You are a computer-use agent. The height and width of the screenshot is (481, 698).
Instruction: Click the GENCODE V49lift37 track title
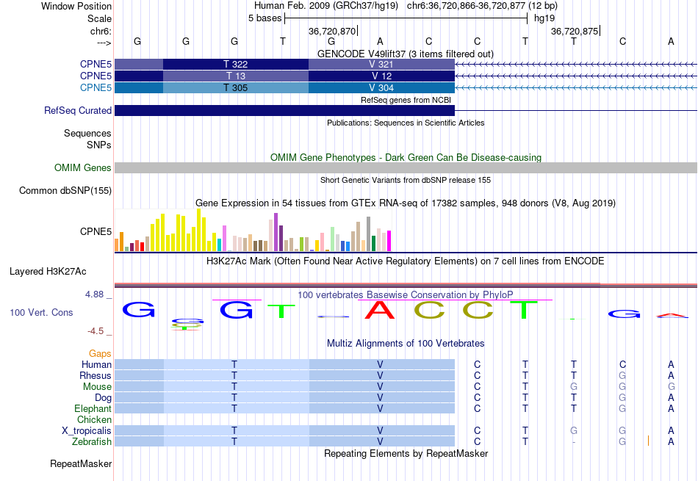(x=405, y=54)
